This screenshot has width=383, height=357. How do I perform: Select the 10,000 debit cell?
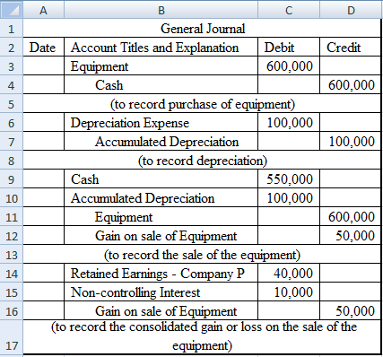(289, 292)
